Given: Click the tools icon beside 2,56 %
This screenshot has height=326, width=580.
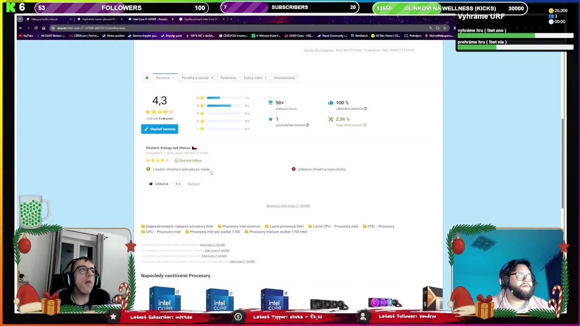Looking at the screenshot, I should coord(330,119).
